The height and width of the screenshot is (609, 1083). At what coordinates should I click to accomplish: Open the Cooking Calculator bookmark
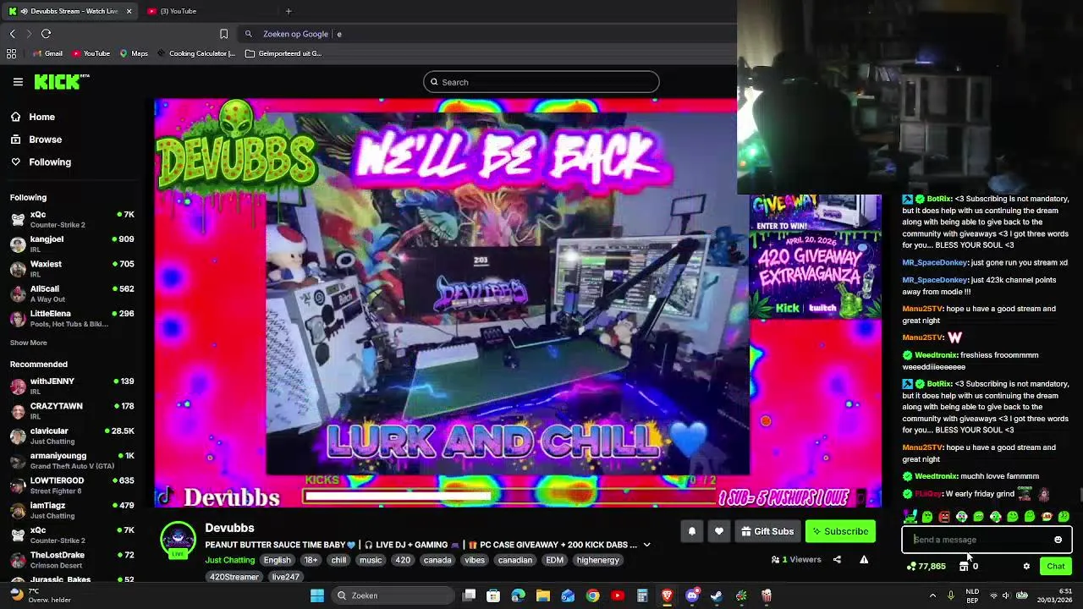click(x=195, y=53)
